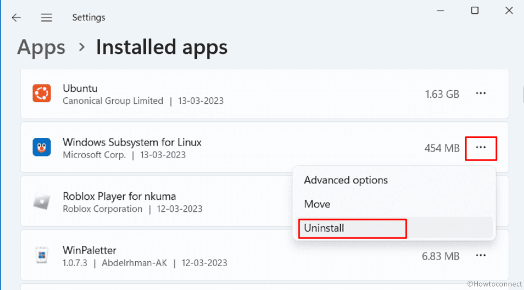Open the highlighted three-dot menu for Windows Subsystem for Linux

(x=481, y=148)
